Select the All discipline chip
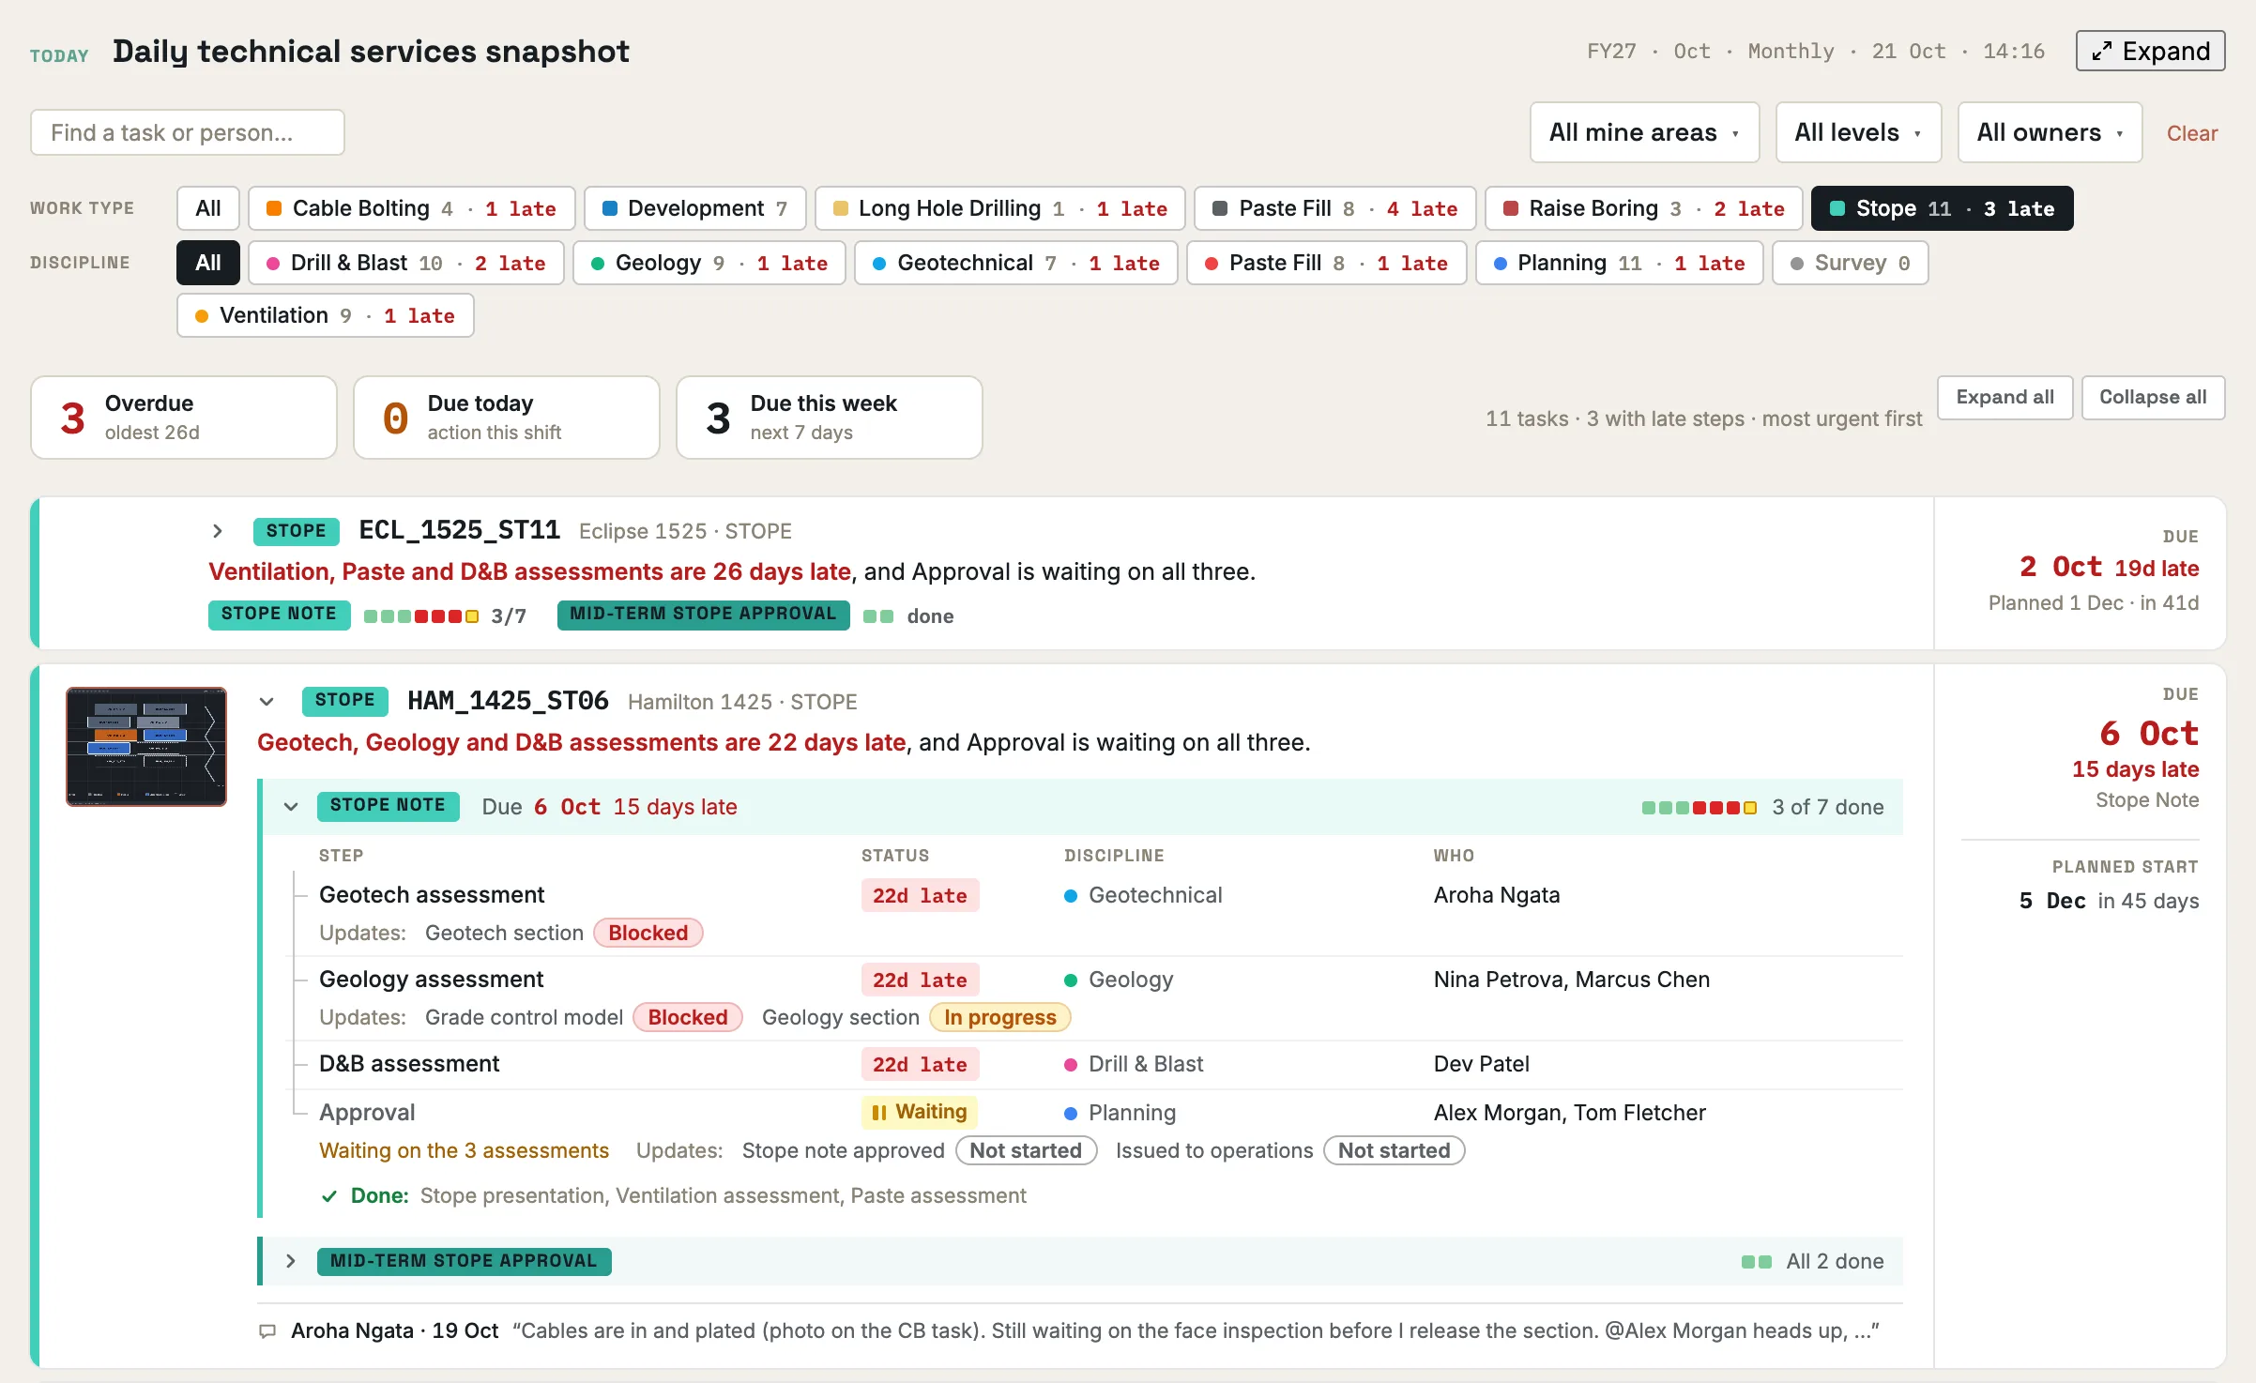The height and width of the screenshot is (1383, 2256). coord(208,263)
